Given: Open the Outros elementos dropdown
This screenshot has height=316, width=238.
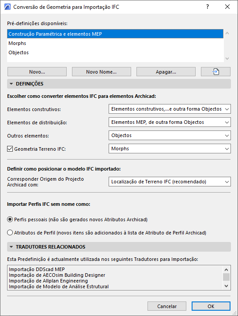Looking at the screenshot, I should click(x=170, y=135).
